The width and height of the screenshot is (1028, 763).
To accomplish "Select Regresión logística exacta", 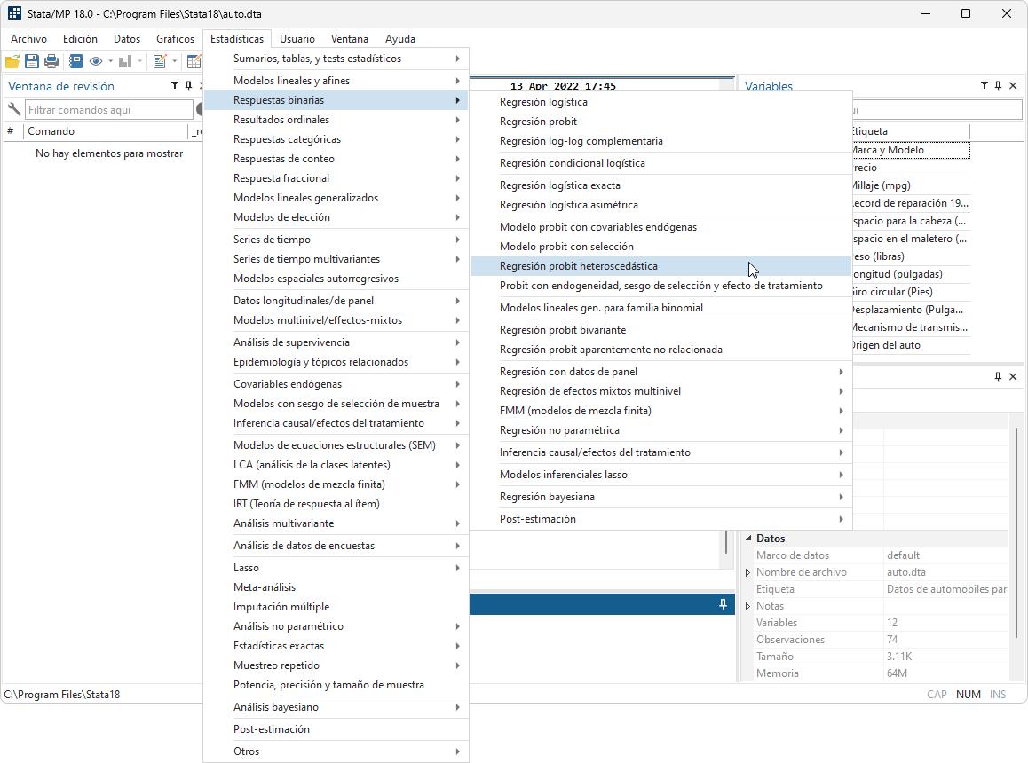I will pyautogui.click(x=660, y=185).
